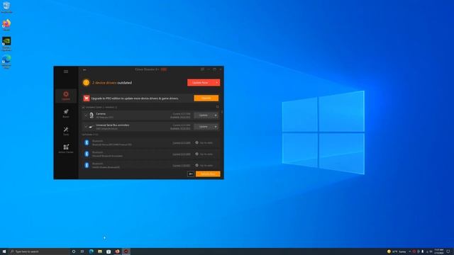This screenshot has height=255, width=454.
Task: Click the Universal Serial Bus controllers text
Action: pyautogui.click(x=113, y=125)
